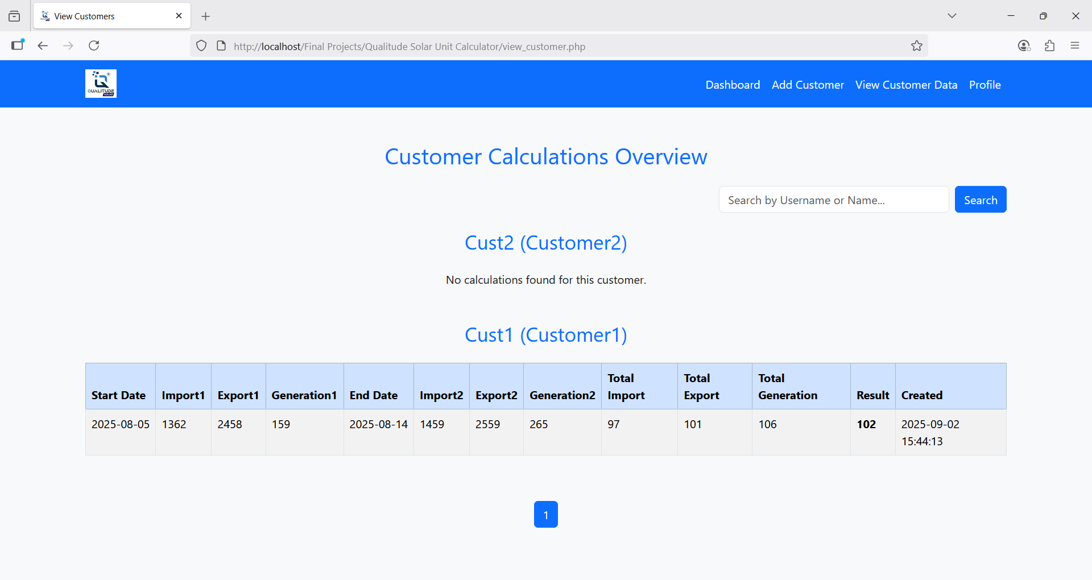The width and height of the screenshot is (1092, 580).
Task: Select pagination page 1 button
Action: (x=545, y=515)
